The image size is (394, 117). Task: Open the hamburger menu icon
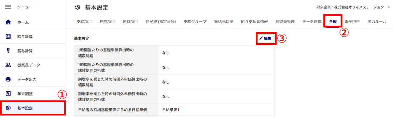(x=8, y=7)
